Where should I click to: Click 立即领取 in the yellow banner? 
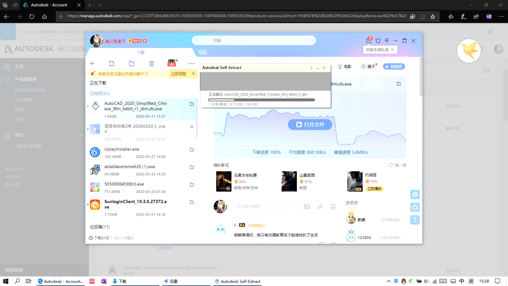[179, 74]
